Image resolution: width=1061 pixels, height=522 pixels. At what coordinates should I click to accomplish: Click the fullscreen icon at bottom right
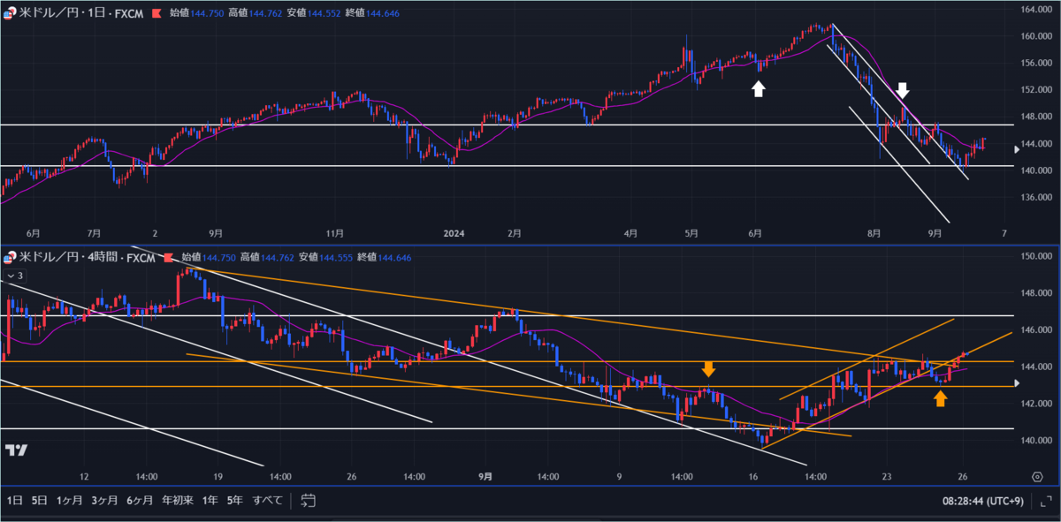(1047, 500)
